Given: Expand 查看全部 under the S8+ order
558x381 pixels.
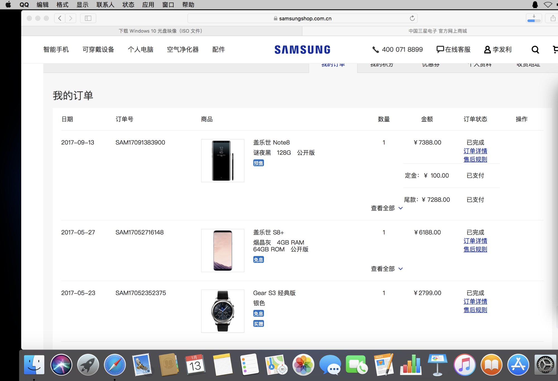Looking at the screenshot, I should 387,269.
